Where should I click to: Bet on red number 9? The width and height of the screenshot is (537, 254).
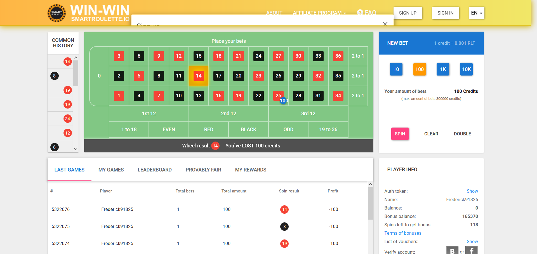[x=159, y=56]
